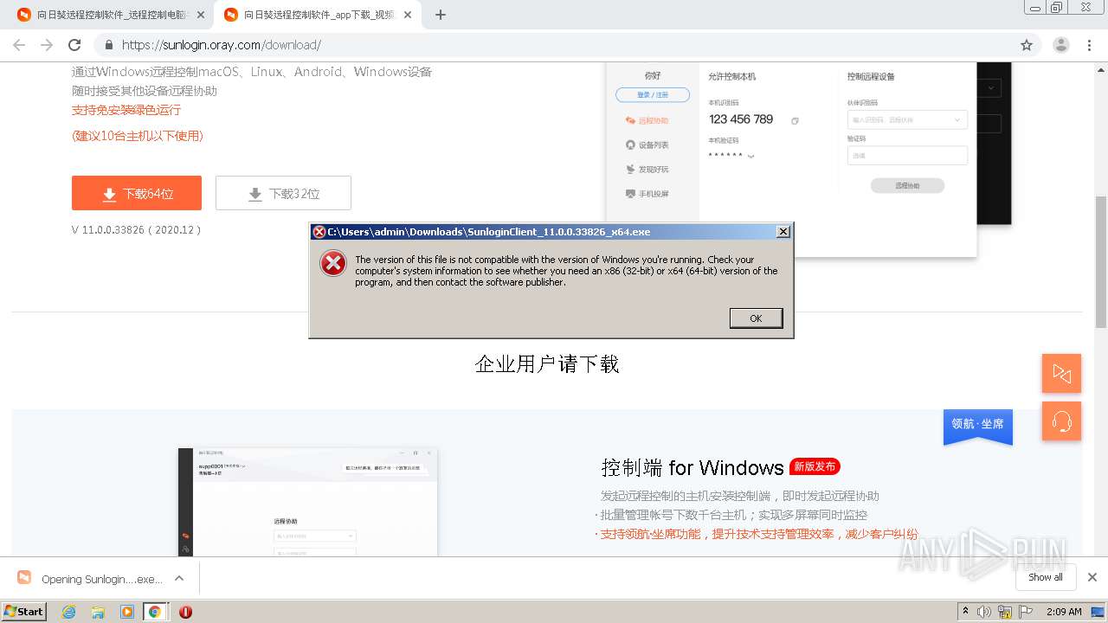1108x623 pixels.
Task: Close the first browser tab
Action: click(x=201, y=15)
